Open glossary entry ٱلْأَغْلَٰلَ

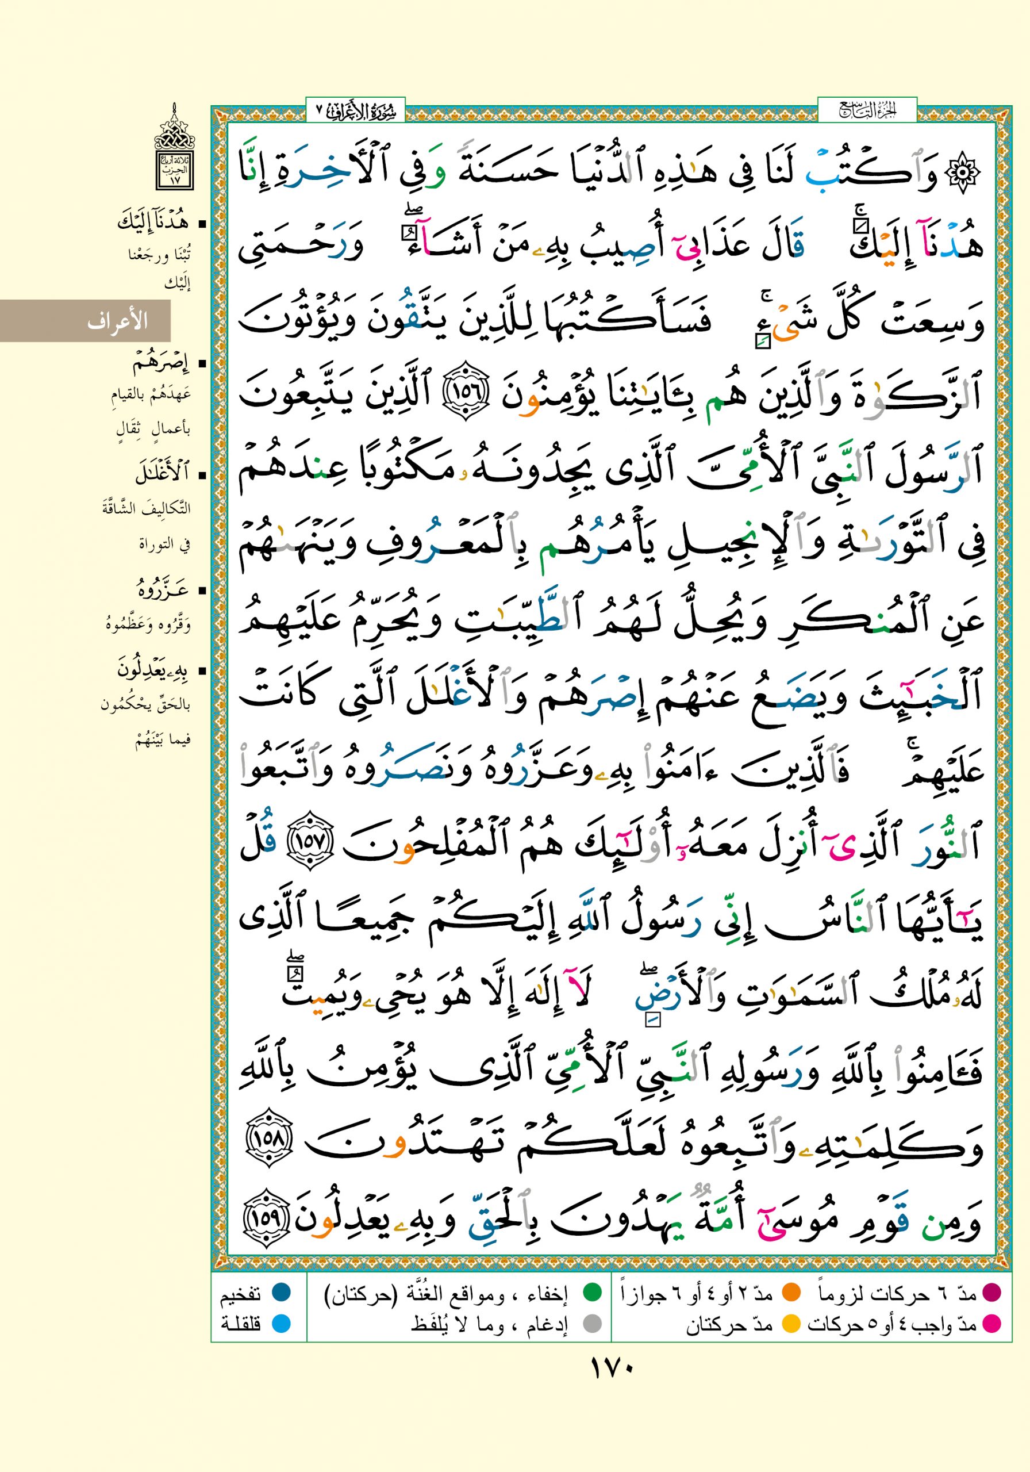pos(162,474)
